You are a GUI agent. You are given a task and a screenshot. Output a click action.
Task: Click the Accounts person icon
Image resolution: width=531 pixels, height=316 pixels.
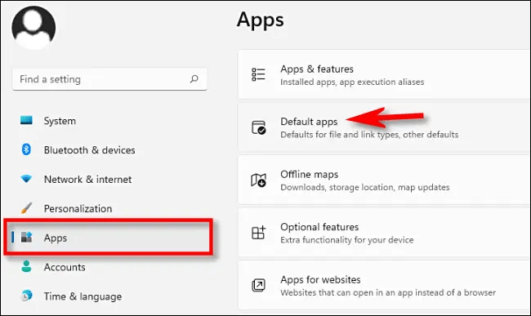pyautogui.click(x=26, y=267)
